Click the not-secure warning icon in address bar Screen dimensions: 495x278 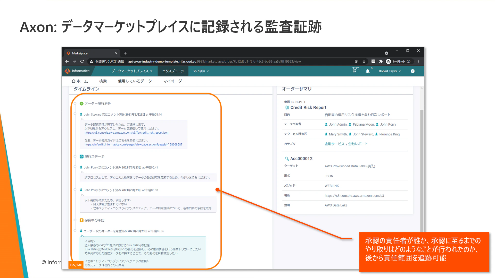tap(91, 62)
